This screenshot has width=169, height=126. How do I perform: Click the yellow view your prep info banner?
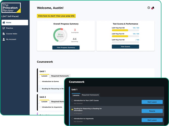pos(56,16)
